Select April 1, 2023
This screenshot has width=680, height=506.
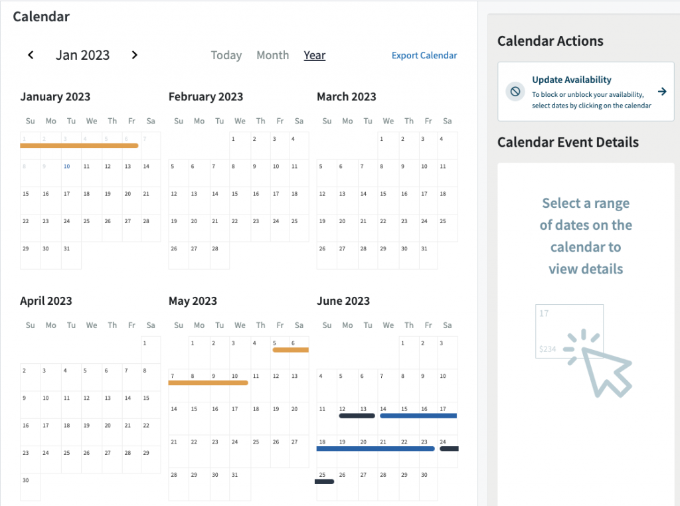(151, 350)
